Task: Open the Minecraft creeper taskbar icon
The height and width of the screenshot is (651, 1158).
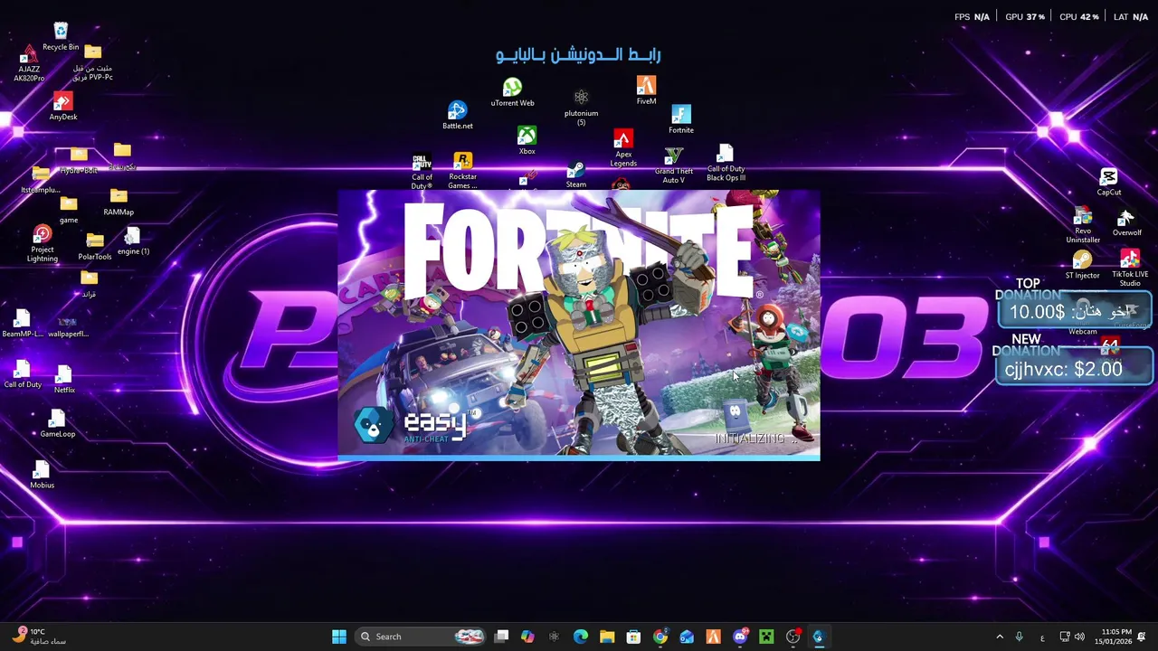Action: tap(766, 637)
